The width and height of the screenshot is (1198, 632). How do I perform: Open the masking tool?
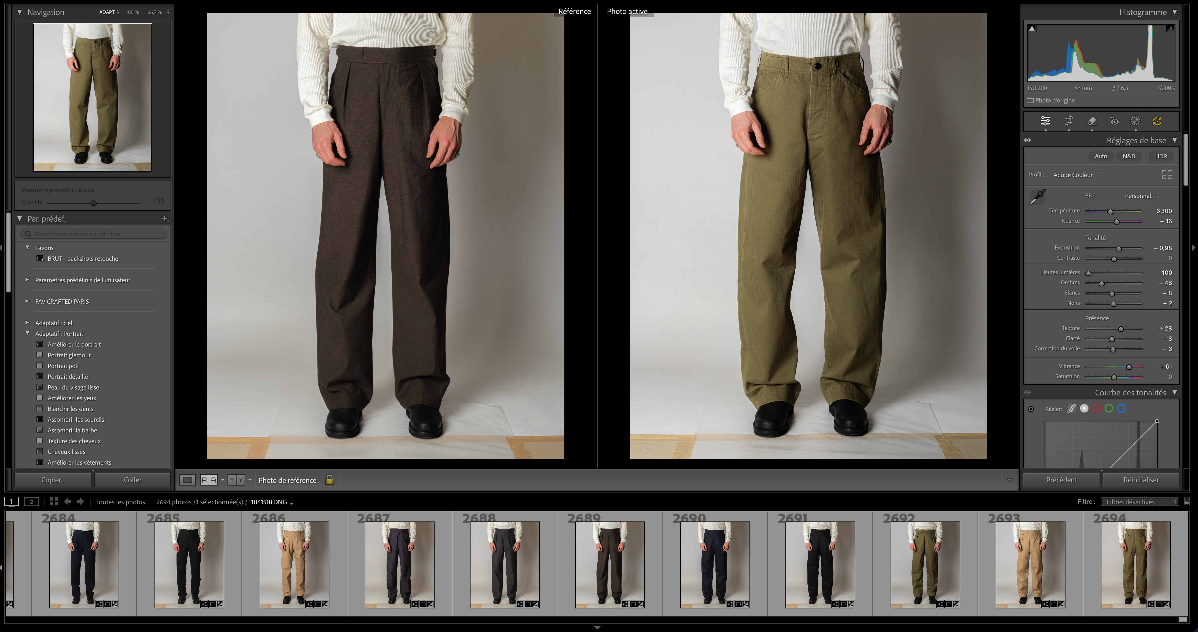[x=1135, y=121]
